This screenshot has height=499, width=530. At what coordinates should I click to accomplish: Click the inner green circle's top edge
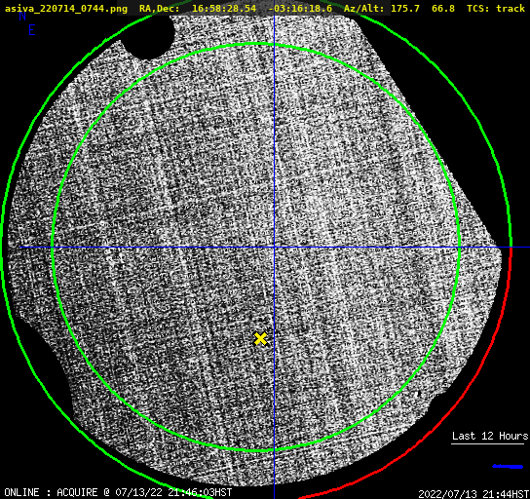[x=256, y=44]
